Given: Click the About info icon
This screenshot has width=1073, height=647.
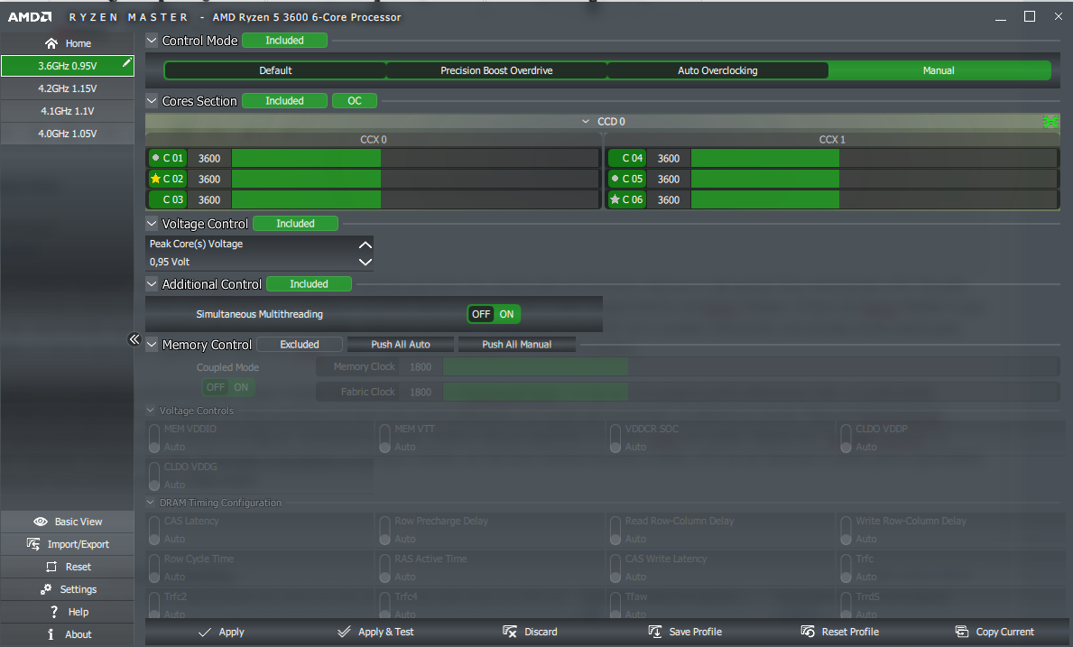Looking at the screenshot, I should 51,634.
